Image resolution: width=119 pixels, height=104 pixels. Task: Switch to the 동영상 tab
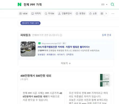(80, 14)
